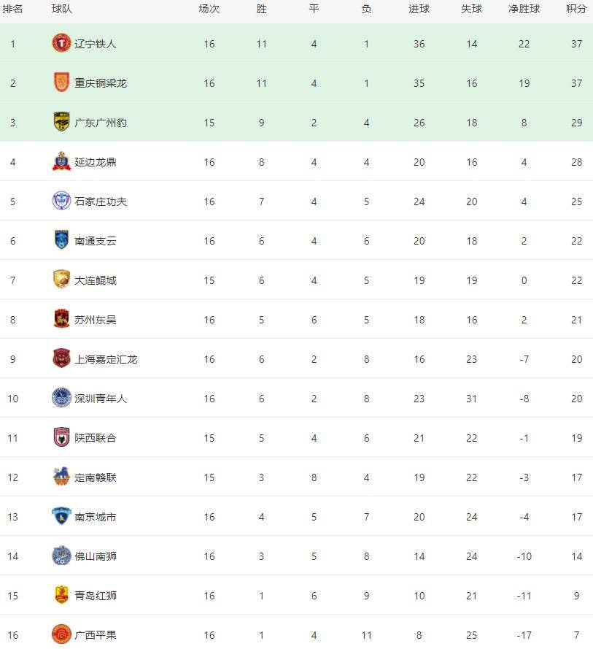593x649 pixels.
Task: Click the 苏州东吴 team crest
Action: (x=61, y=319)
